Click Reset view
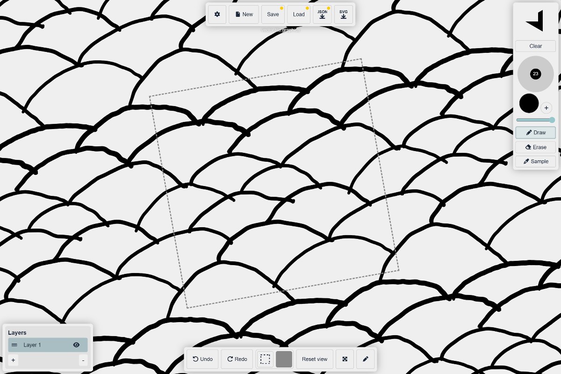The image size is (561, 374). tap(315, 359)
